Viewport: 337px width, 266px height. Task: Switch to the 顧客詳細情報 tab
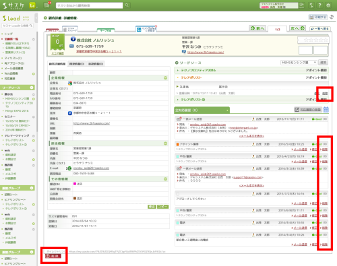pyautogui.click(x=57, y=64)
